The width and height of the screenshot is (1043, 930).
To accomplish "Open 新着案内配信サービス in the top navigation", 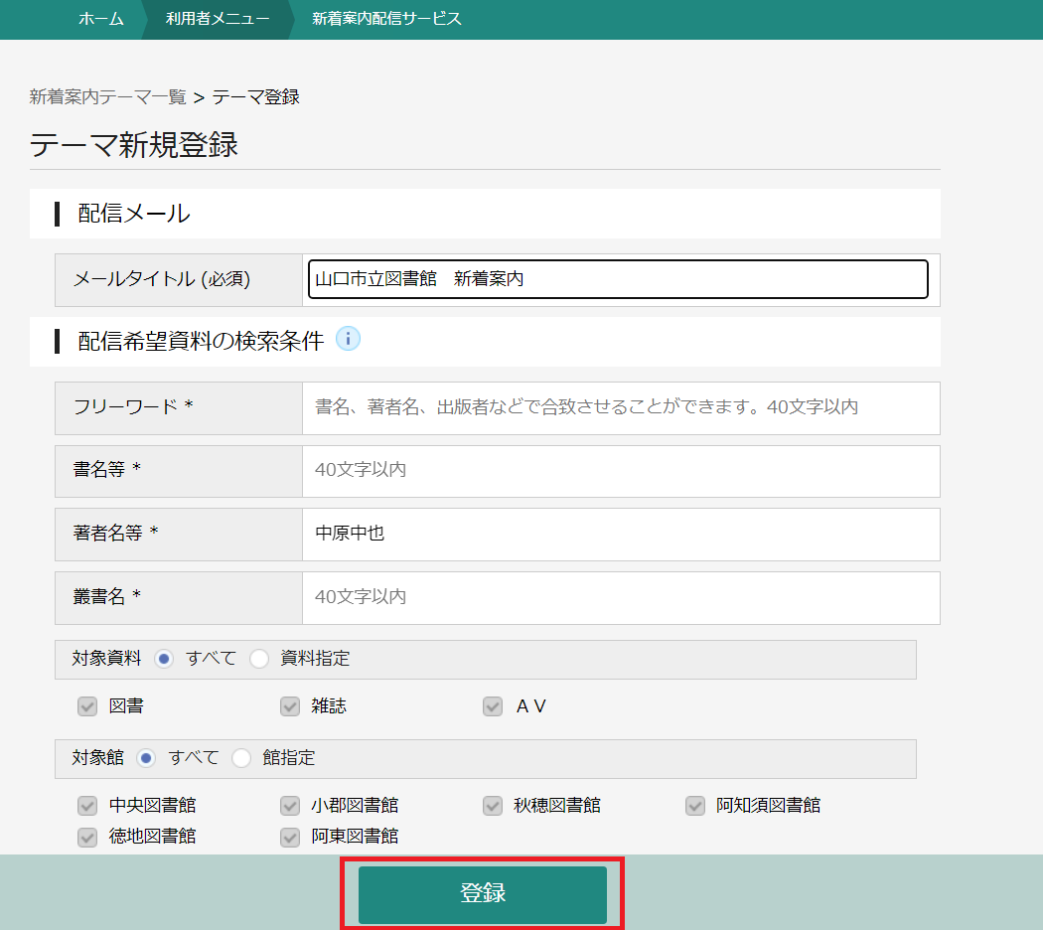I will [x=386, y=19].
